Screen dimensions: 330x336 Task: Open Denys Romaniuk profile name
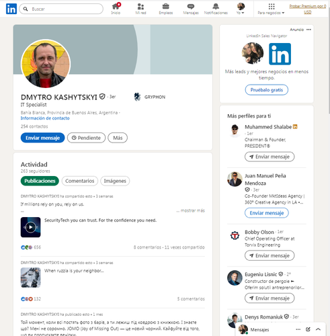pos(263,317)
